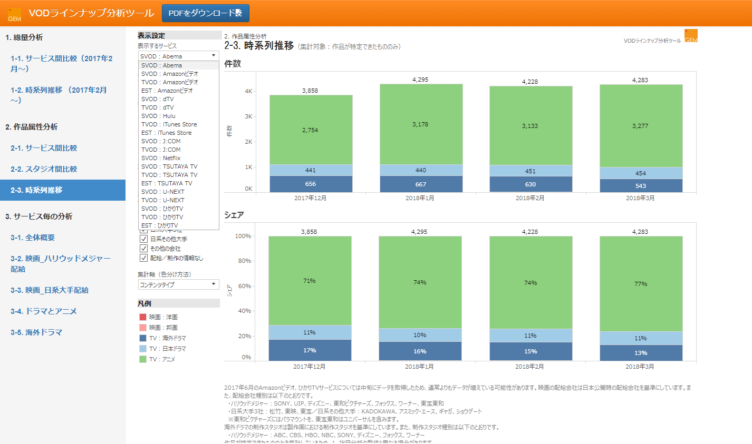Click the 2,754 anime bar for 2017年12月
Viewport: 752px width, 444px height.
click(311, 130)
